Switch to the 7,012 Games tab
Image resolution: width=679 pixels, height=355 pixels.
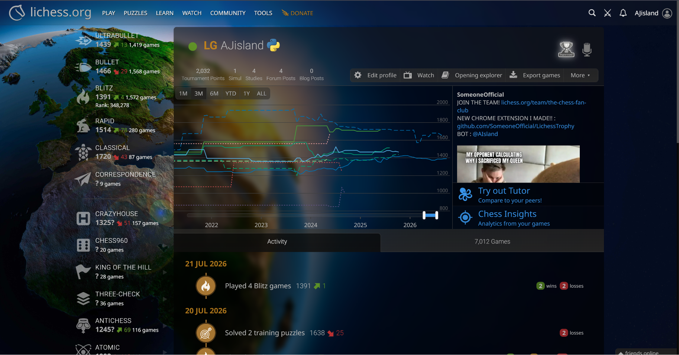(x=492, y=242)
